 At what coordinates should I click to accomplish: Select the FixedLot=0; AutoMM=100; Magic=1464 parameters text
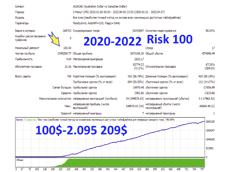(x=97, y=23)
